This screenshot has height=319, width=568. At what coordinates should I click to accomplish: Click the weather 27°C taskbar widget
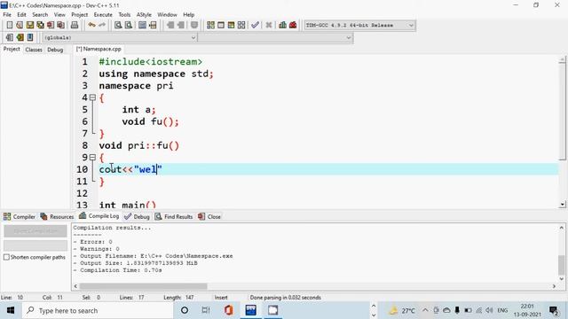[x=402, y=310]
